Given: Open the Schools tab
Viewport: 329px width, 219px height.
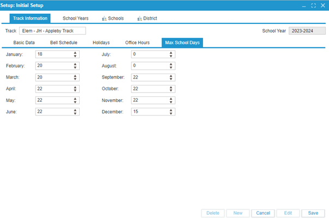Looking at the screenshot, I should pyautogui.click(x=112, y=19).
